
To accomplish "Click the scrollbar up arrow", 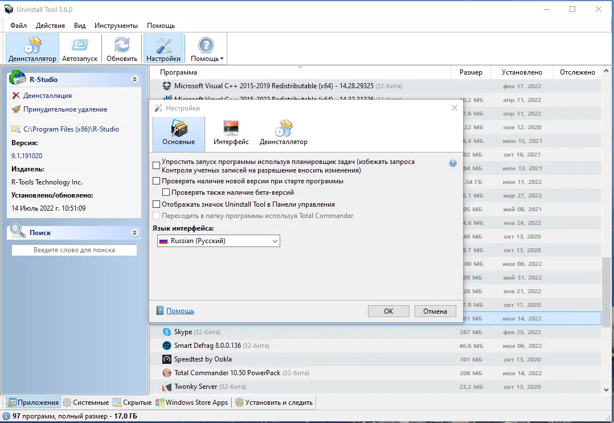I will coord(606,71).
